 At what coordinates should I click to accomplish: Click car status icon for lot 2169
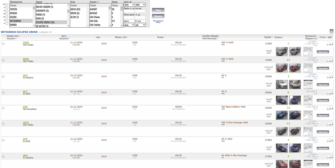point(329,108)
